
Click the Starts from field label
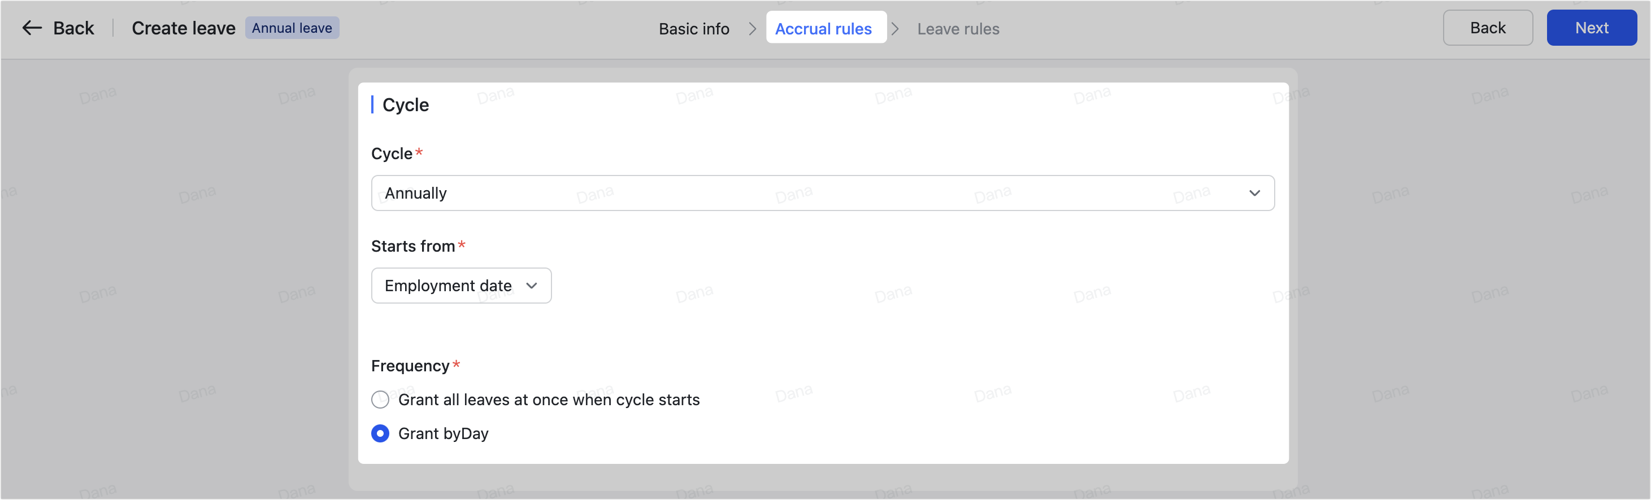coord(414,247)
